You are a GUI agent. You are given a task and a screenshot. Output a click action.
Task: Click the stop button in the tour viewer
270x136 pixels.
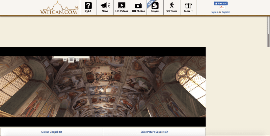pos(71,60)
